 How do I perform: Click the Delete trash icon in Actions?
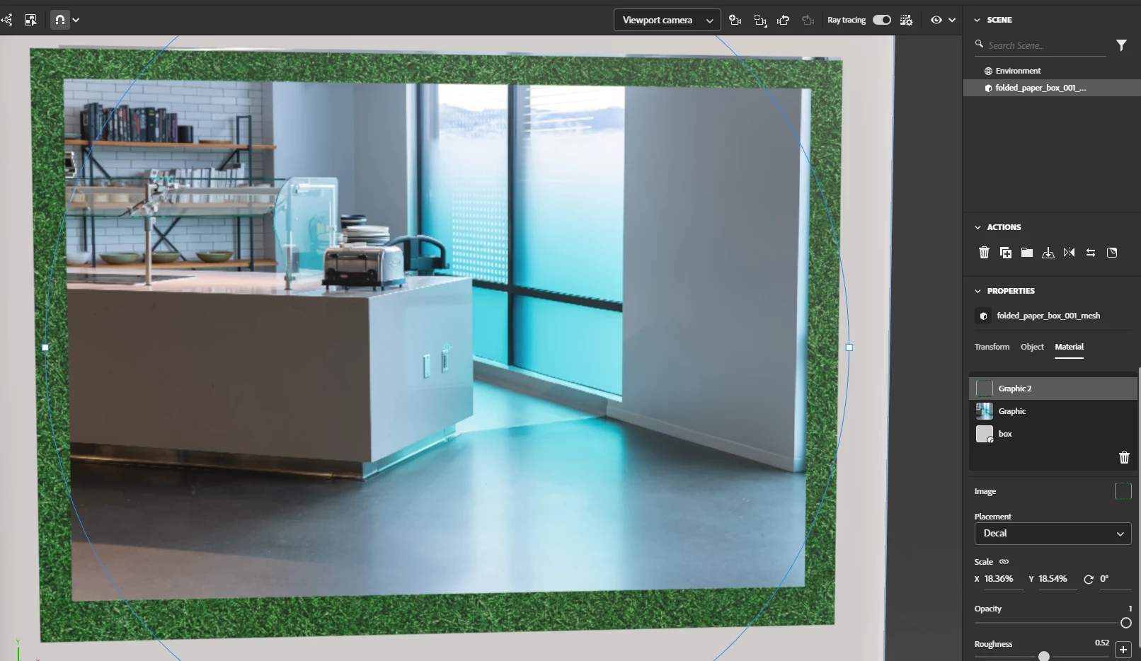[x=984, y=253]
